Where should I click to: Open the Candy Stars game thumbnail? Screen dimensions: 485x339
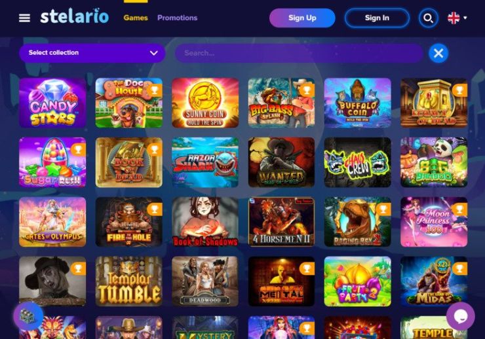[52, 103]
